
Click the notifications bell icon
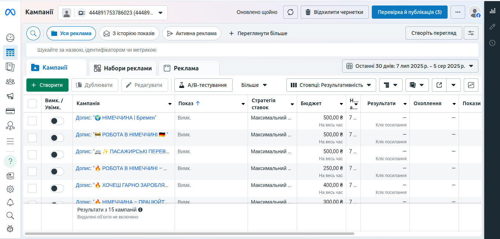coord(10,202)
